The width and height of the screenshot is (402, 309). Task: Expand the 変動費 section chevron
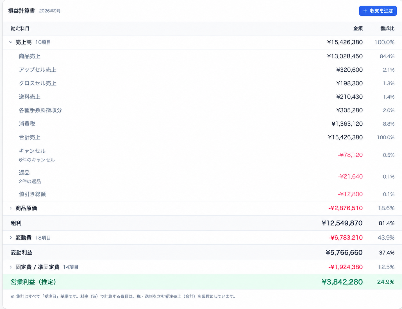coord(11,238)
